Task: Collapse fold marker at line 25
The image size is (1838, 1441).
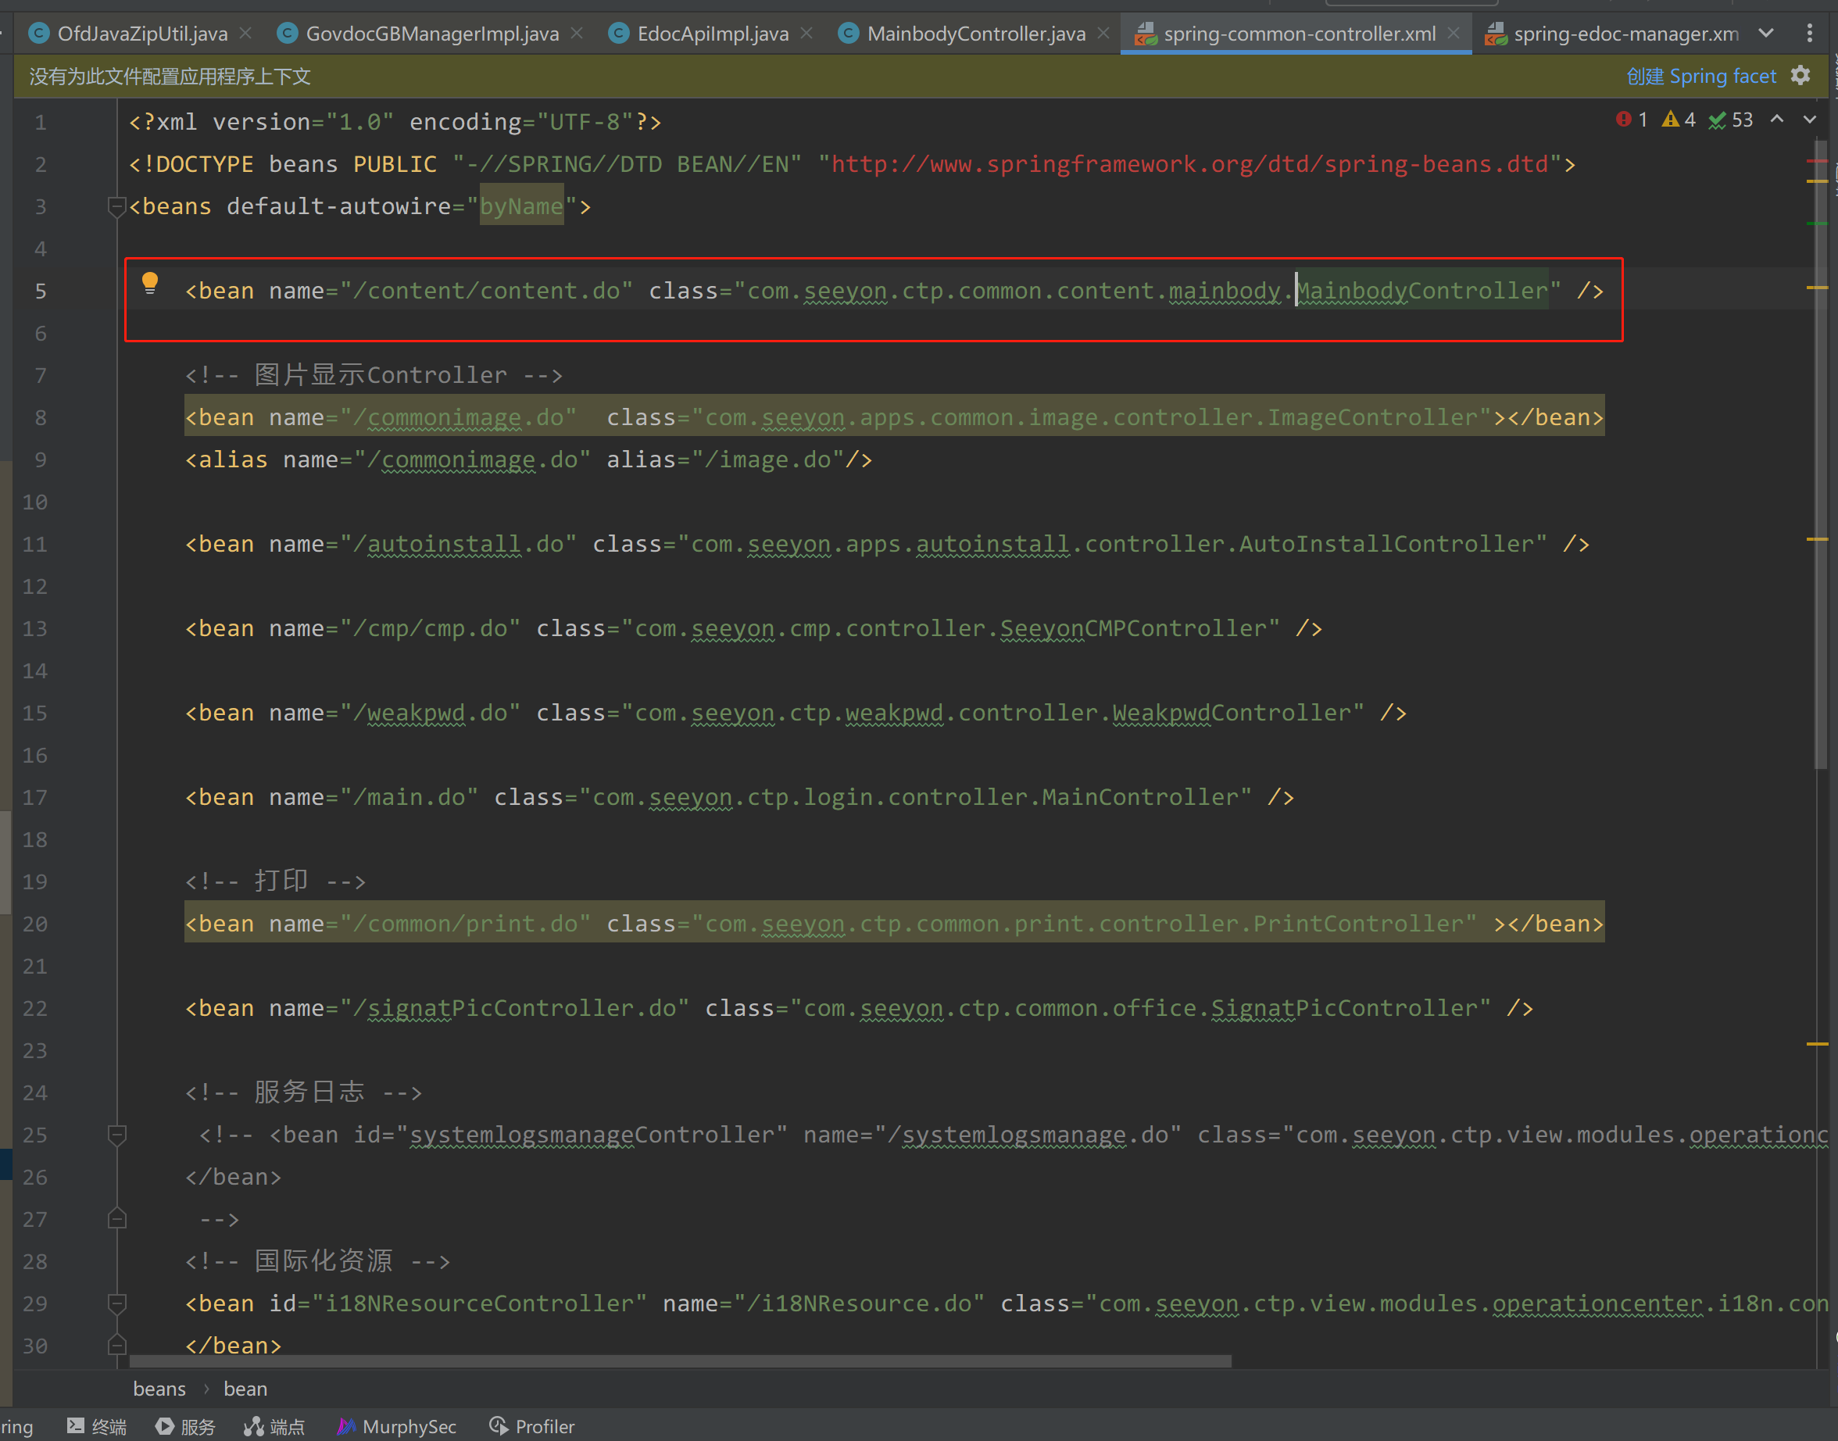Action: (117, 1135)
